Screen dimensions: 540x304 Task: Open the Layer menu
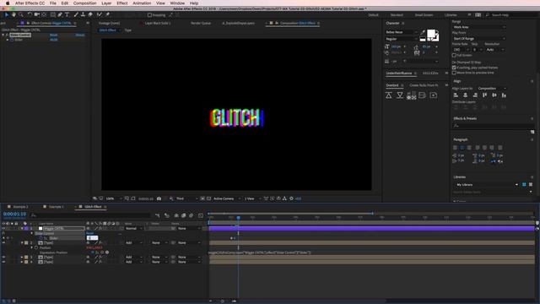point(106,3)
